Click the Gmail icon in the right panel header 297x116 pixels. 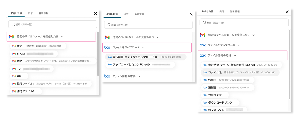[x=203, y=35]
